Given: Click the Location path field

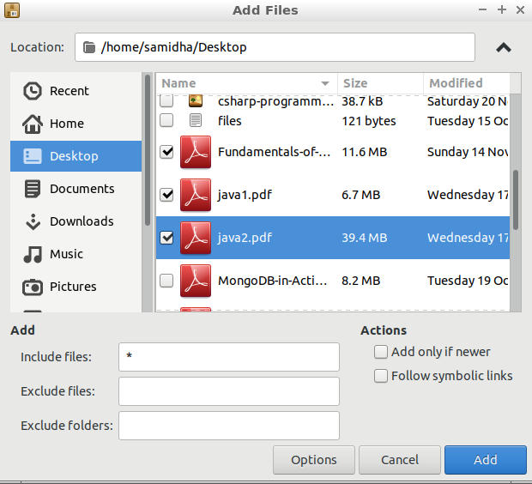Looking at the screenshot, I should tap(275, 47).
